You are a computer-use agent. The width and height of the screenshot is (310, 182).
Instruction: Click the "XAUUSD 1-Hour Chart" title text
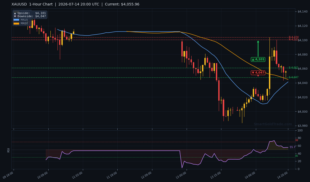[32, 4]
